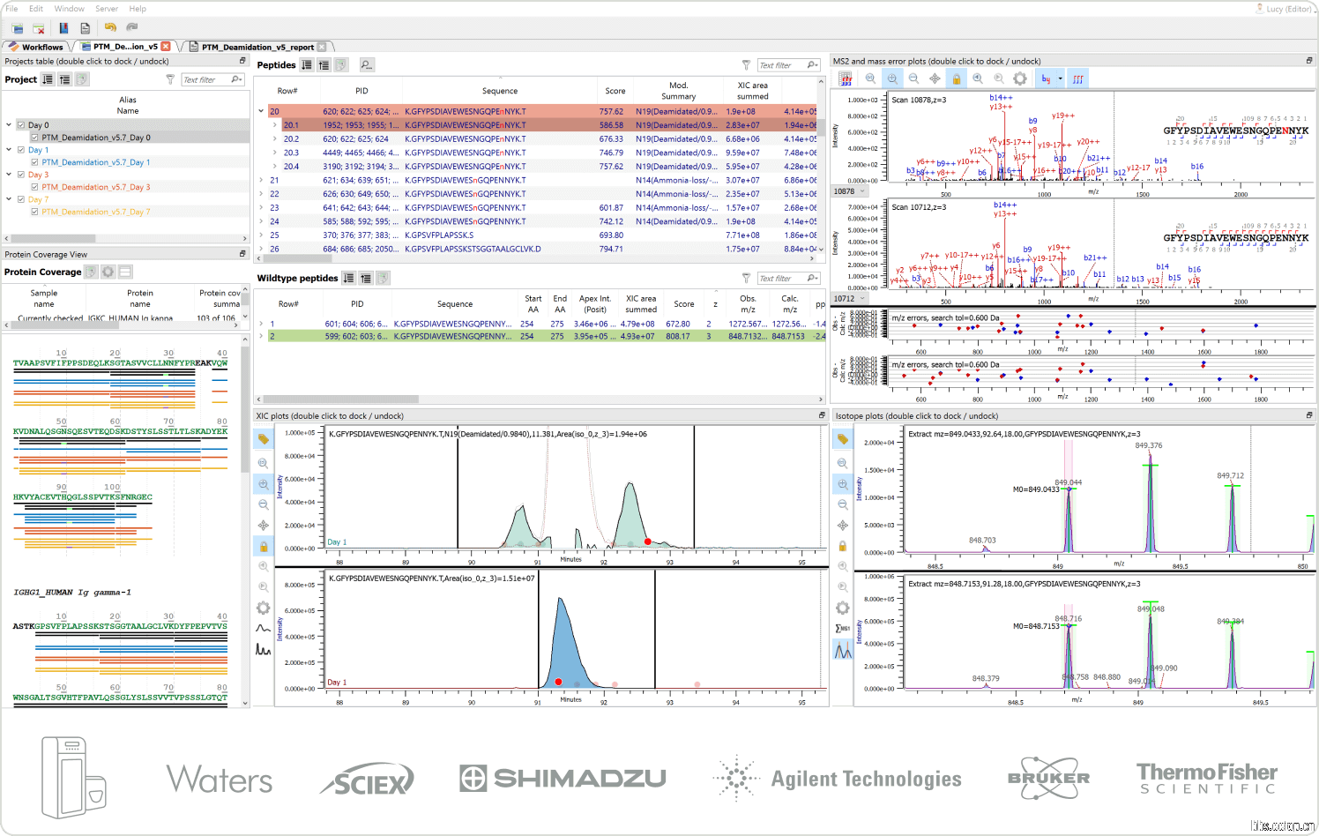Uncheck the Day 0 project checkbox
The width and height of the screenshot is (1319, 836).
[21, 125]
